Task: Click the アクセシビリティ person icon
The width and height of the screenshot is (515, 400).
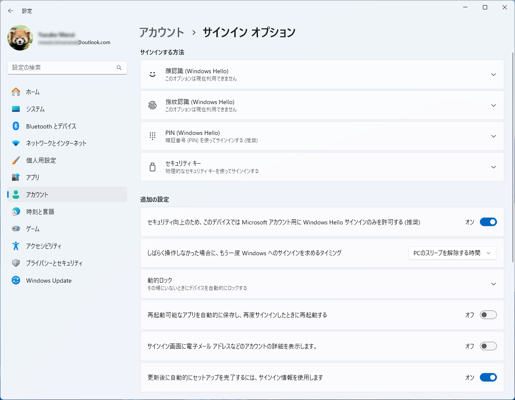Action: (x=16, y=246)
